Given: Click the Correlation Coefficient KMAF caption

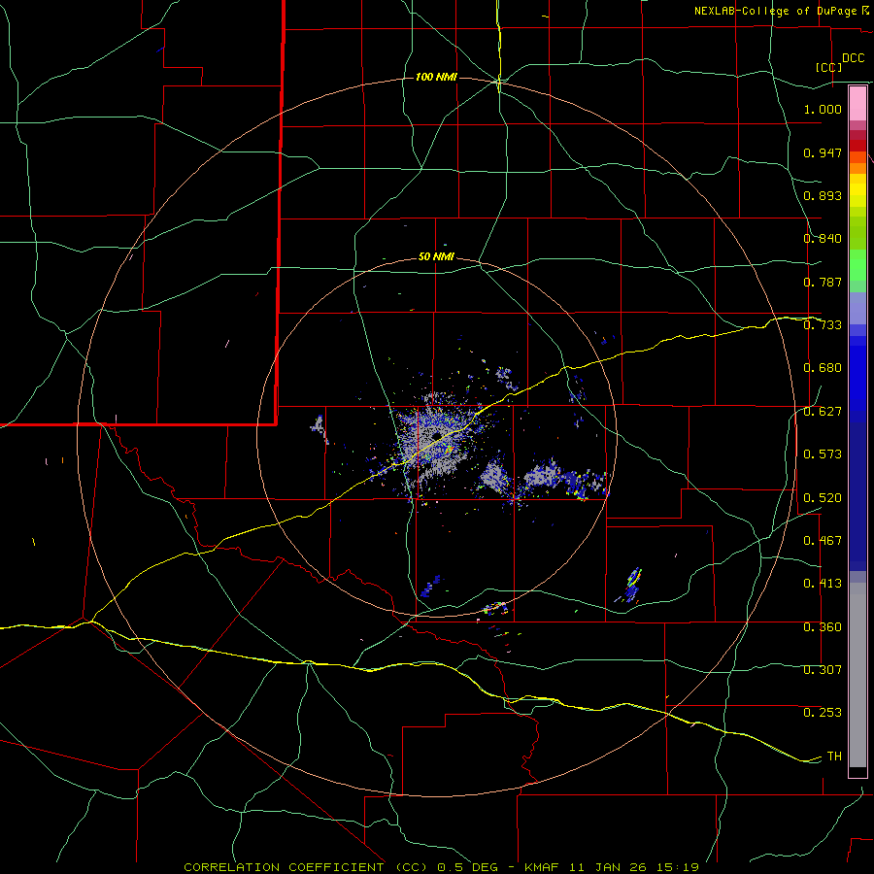Looking at the screenshot, I should [x=442, y=867].
